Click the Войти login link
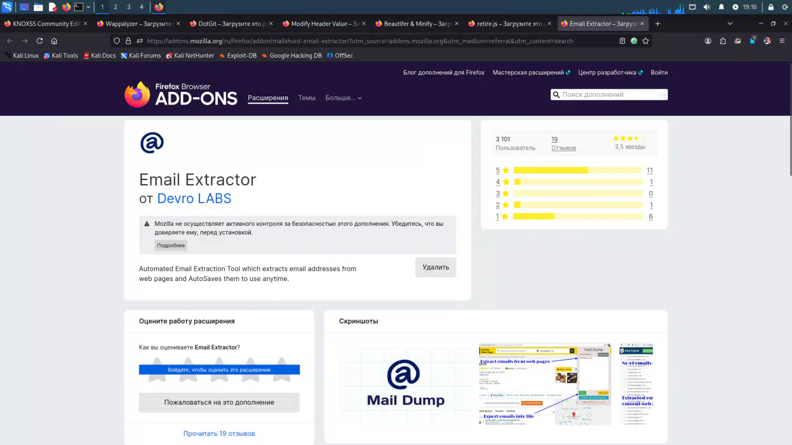792x445 pixels. coord(659,73)
